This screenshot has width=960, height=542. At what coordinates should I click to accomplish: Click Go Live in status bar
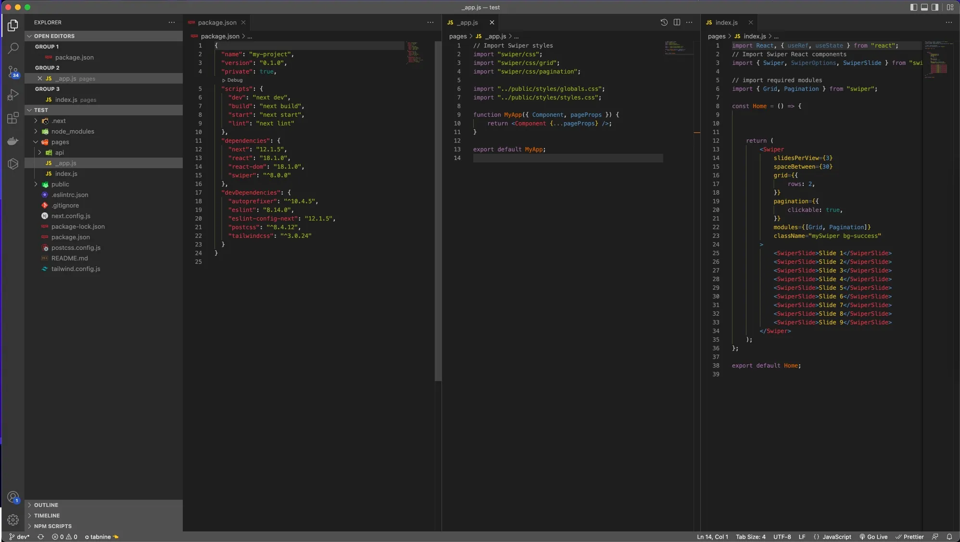[873, 537]
